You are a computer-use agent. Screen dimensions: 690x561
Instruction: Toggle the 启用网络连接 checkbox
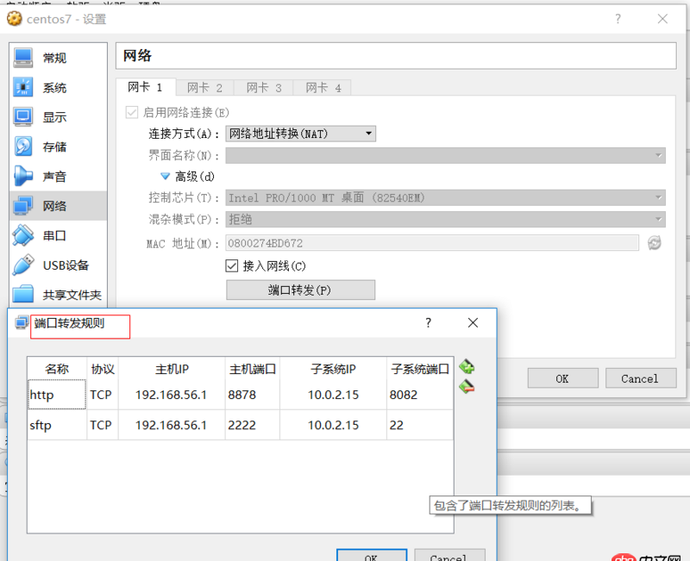(x=132, y=112)
